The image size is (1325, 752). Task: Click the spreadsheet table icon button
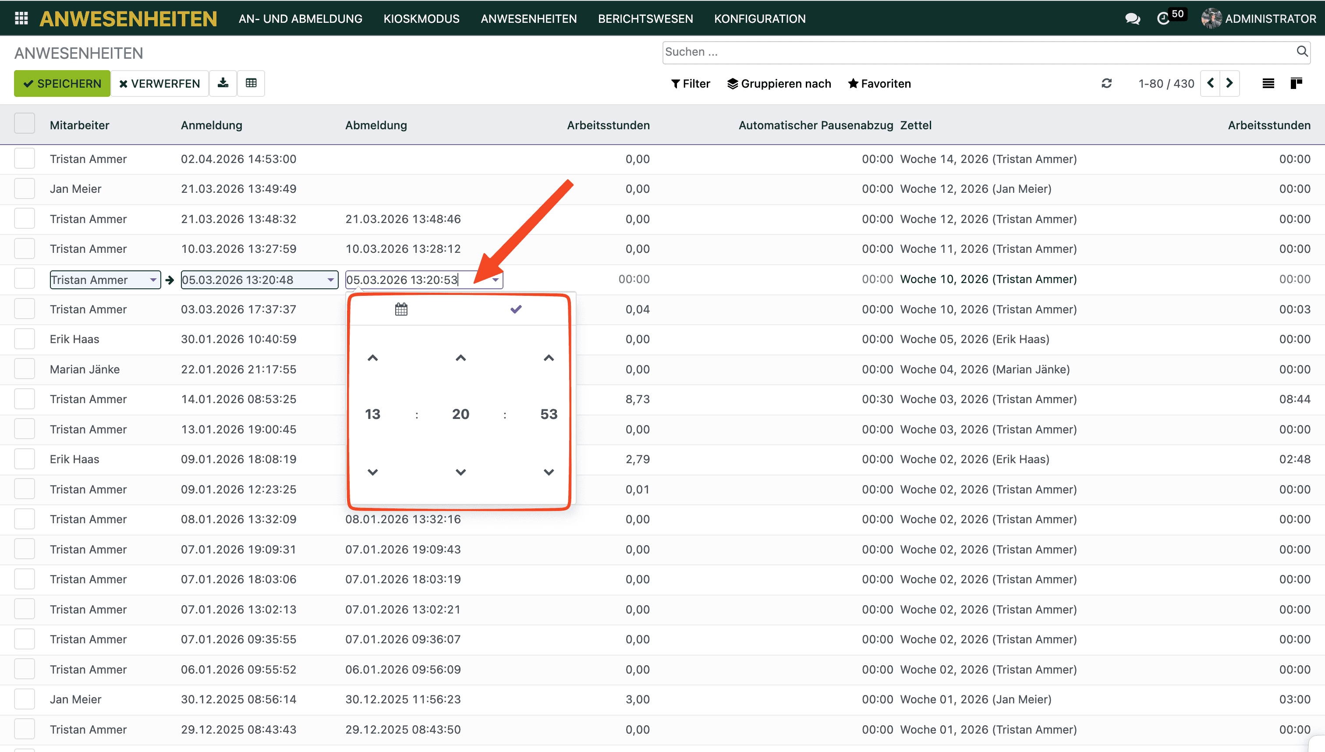click(251, 83)
